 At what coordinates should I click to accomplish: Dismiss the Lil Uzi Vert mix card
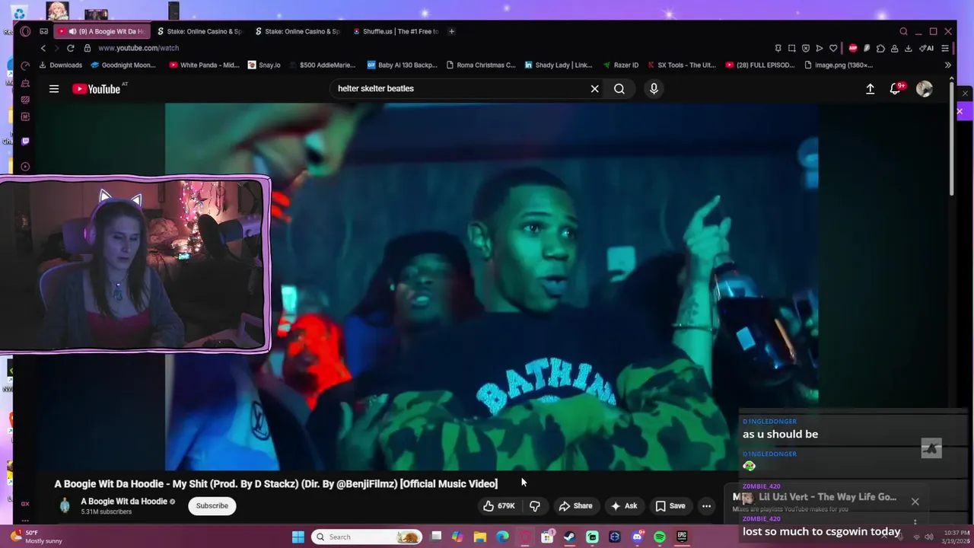(915, 502)
